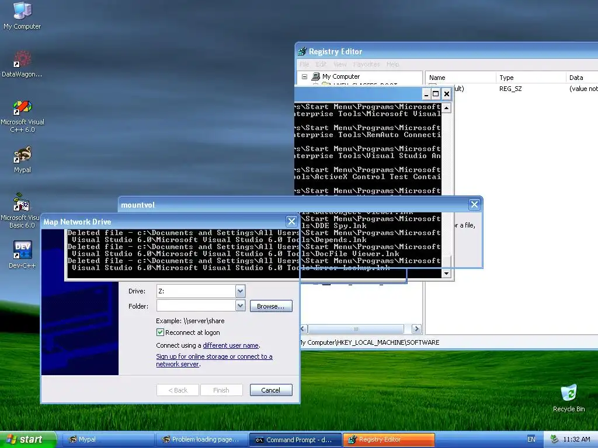Screen dimensions: 598x448
Task: Open Registry Editor View menu
Action: coord(340,64)
